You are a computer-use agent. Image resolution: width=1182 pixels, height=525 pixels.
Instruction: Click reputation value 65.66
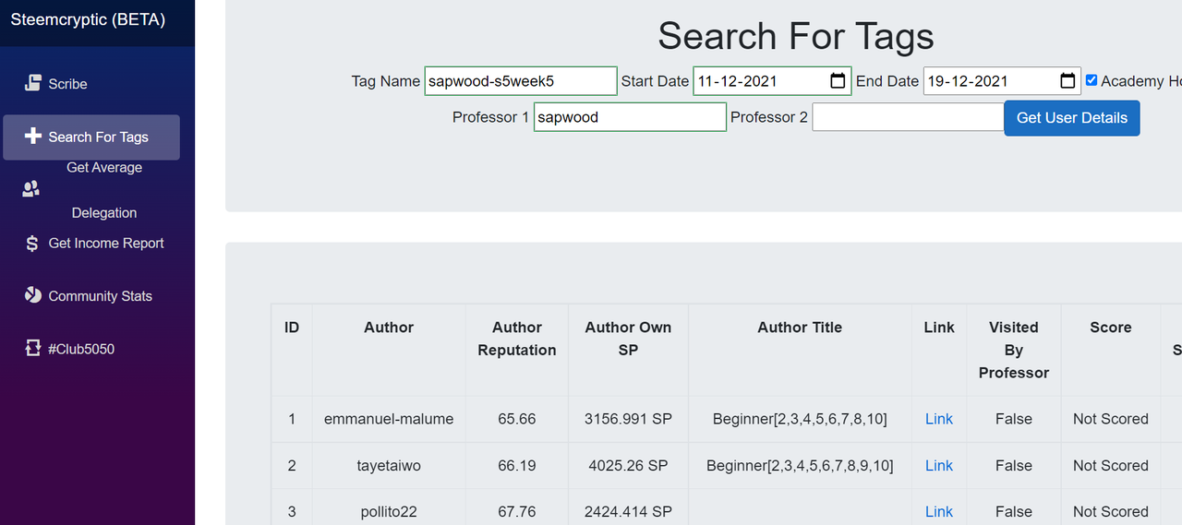[517, 419]
